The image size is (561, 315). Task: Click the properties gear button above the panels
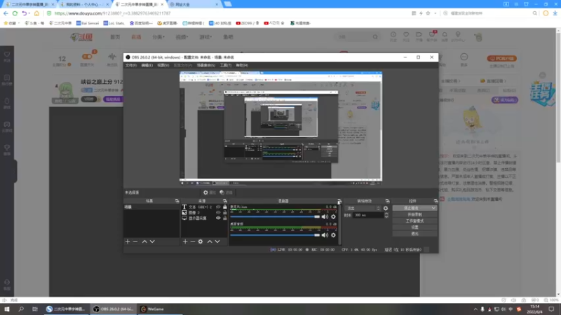pyautogui.click(x=209, y=192)
